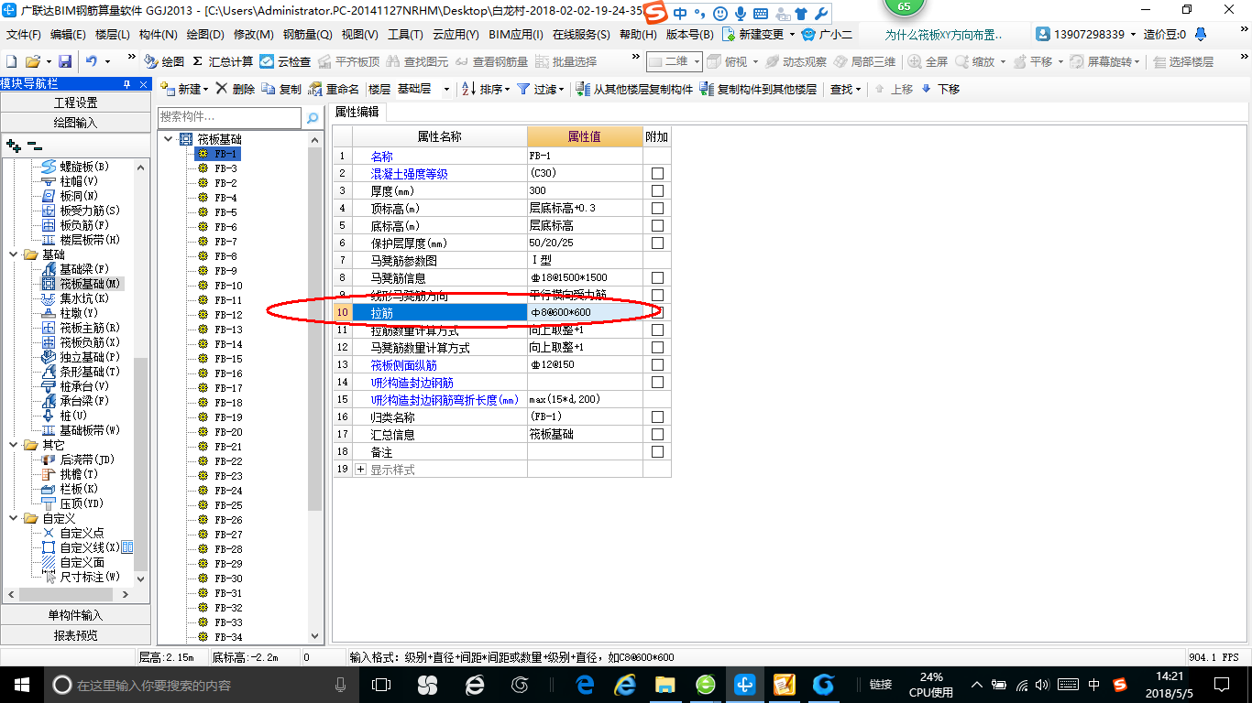Image resolution: width=1252 pixels, height=703 pixels.
Task: Open the 绘图输入 panel
Action: [x=75, y=123]
